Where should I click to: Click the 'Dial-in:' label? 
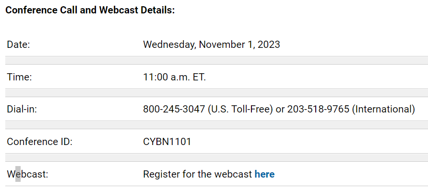pos(22,109)
